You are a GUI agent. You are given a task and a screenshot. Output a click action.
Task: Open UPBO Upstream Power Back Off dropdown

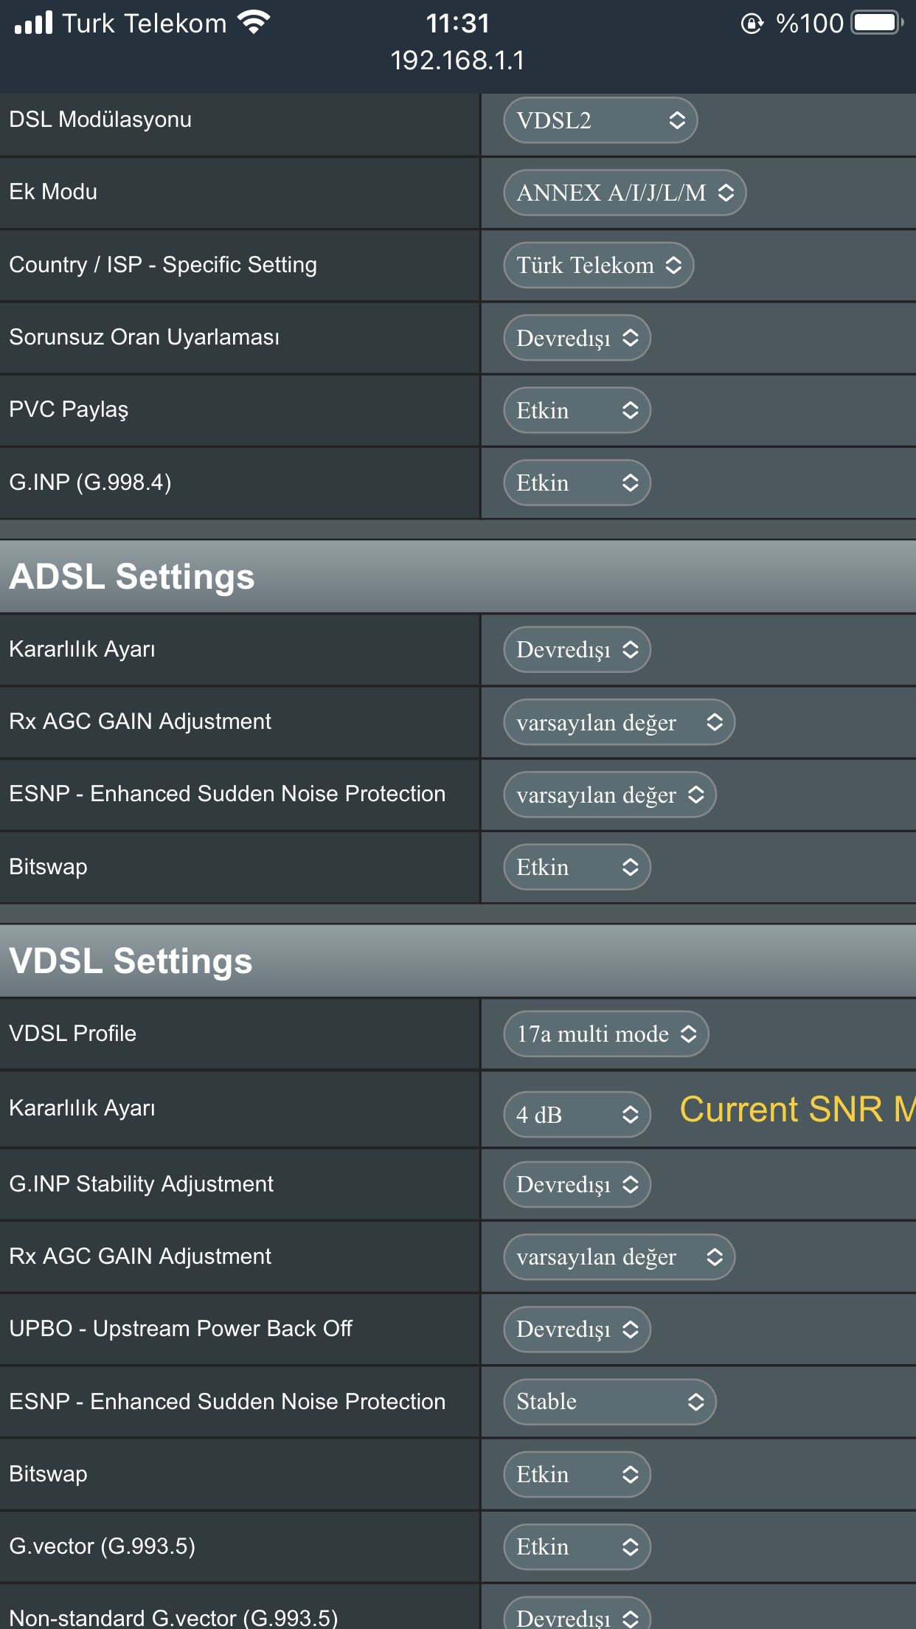[x=577, y=1329]
